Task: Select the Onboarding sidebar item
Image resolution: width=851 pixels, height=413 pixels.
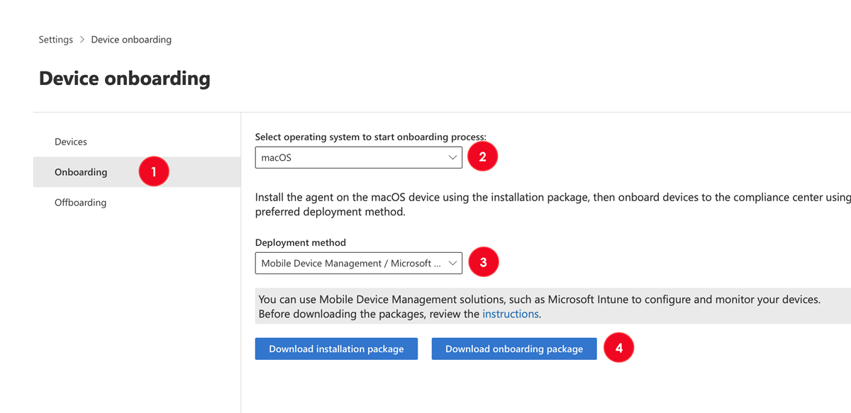Action: [x=81, y=172]
